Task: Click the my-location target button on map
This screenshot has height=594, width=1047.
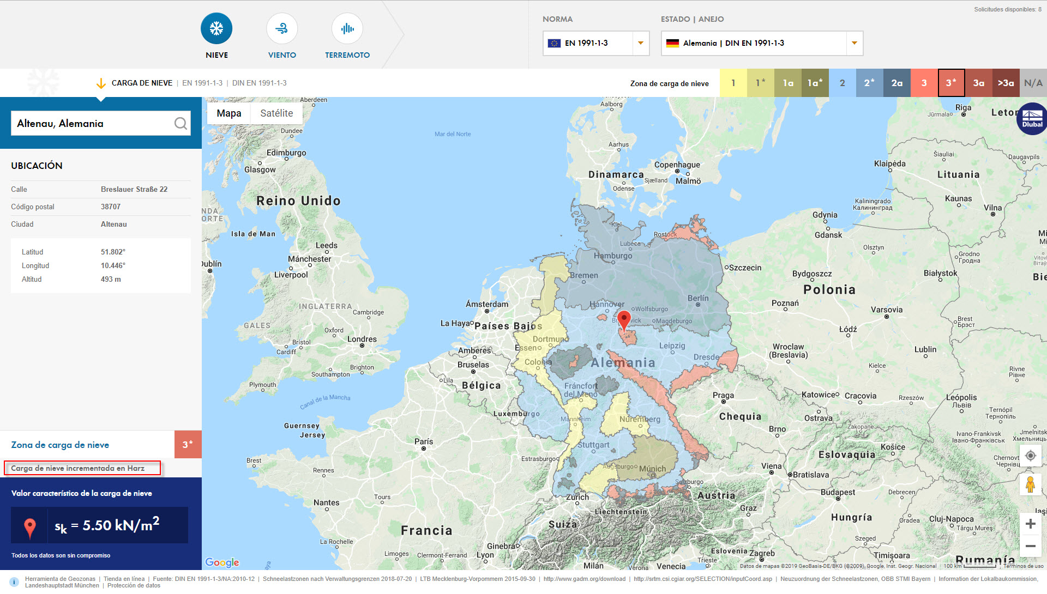Action: (x=1030, y=456)
